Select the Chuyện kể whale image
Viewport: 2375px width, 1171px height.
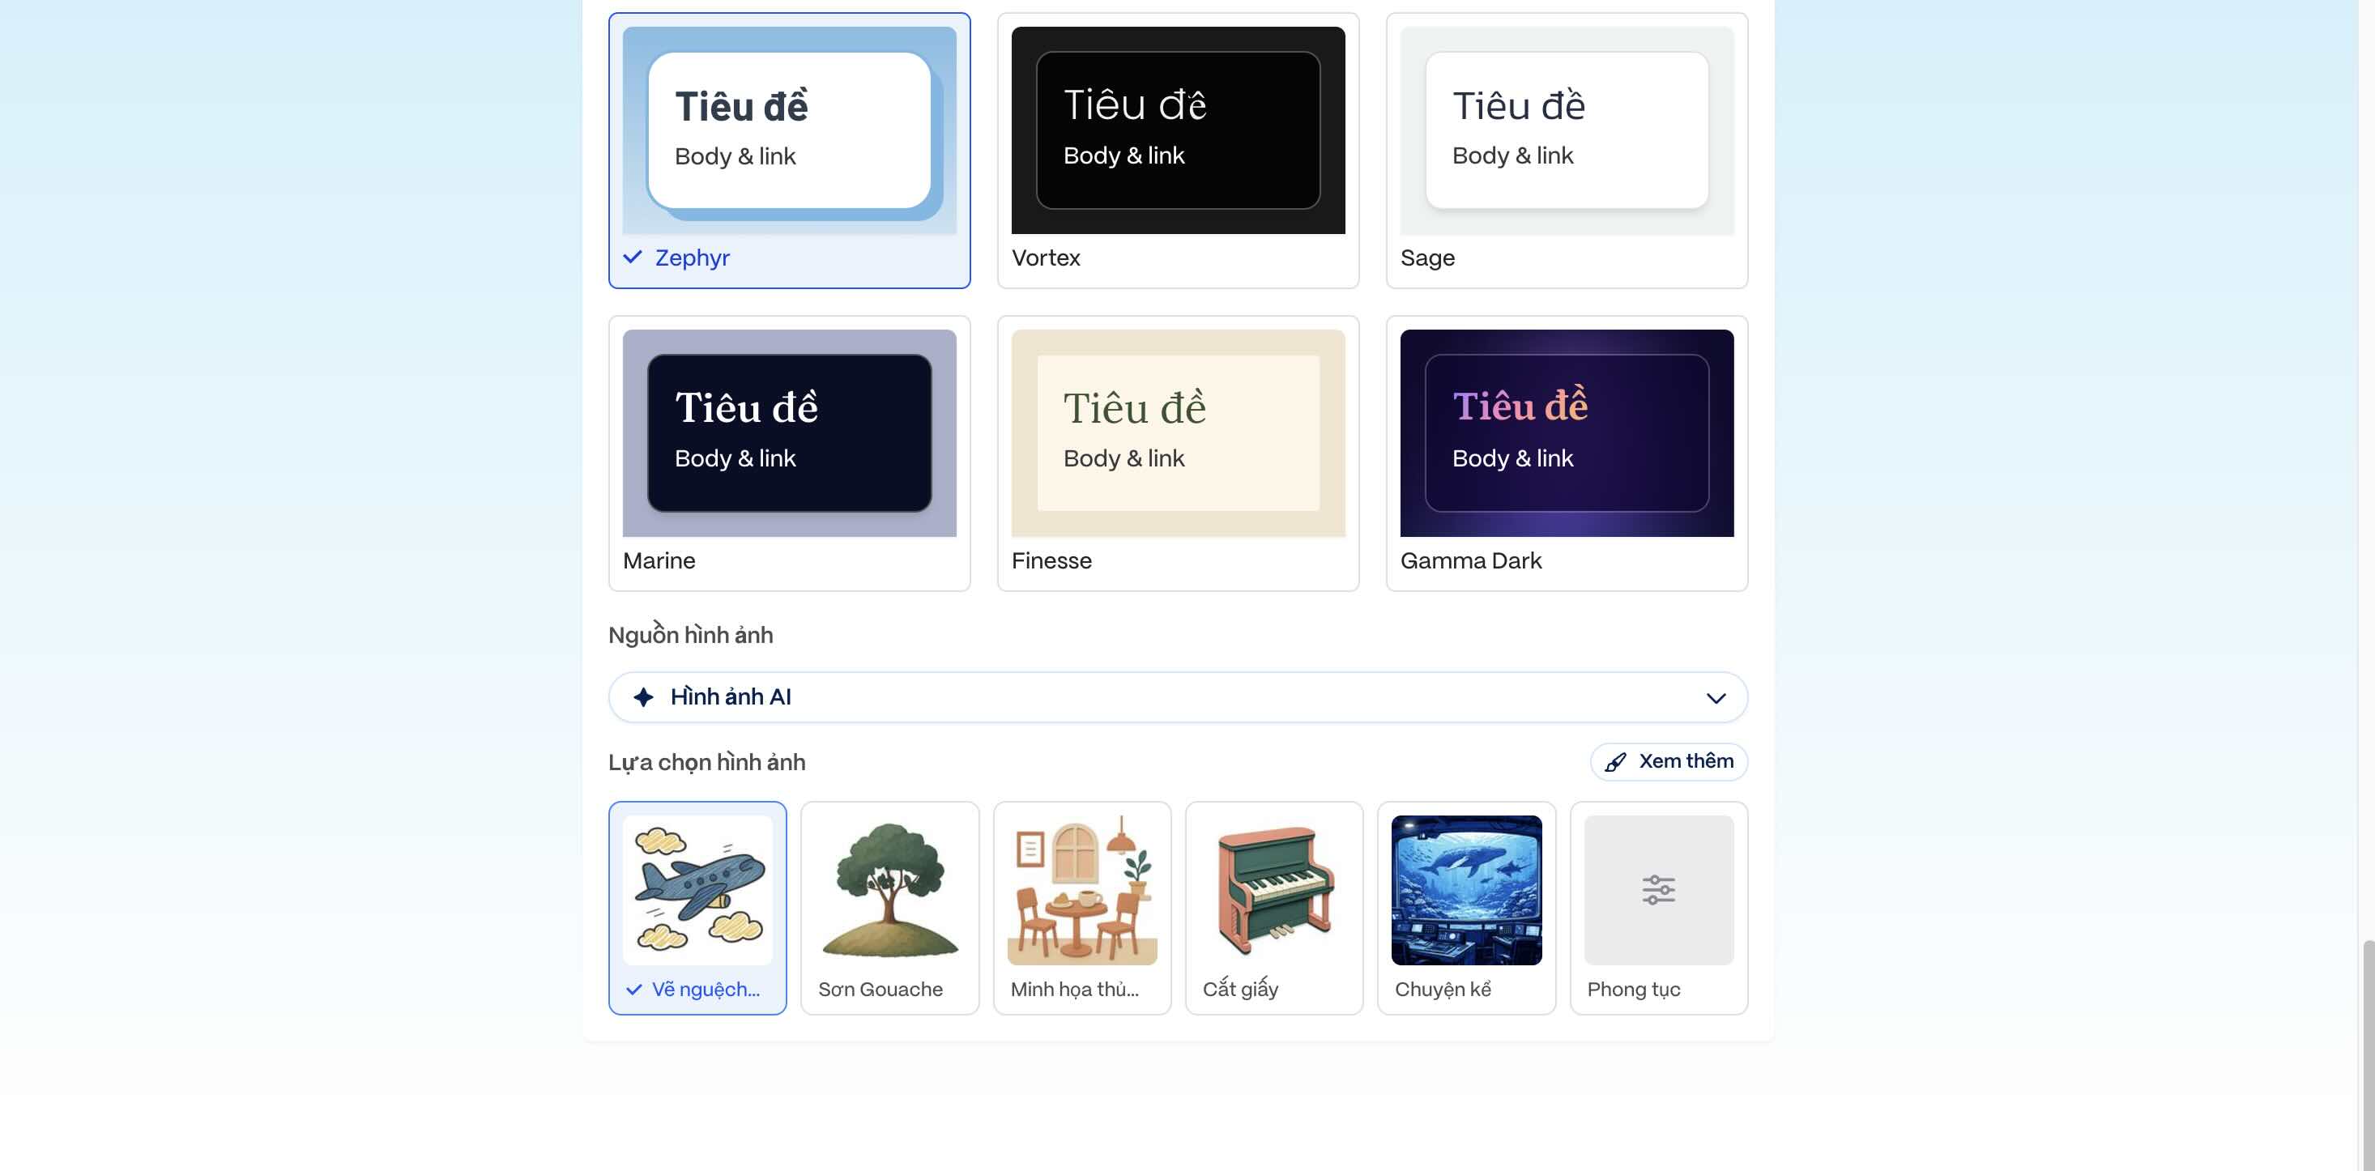click(1466, 890)
